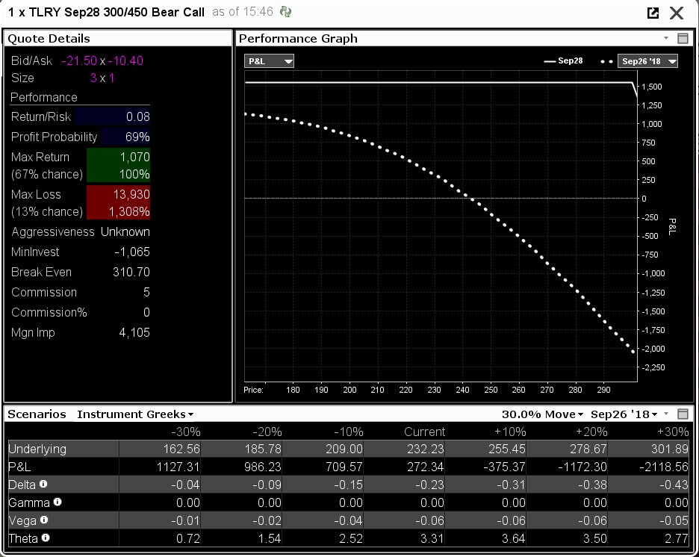Maximize the Performance Graph panel

point(683,38)
